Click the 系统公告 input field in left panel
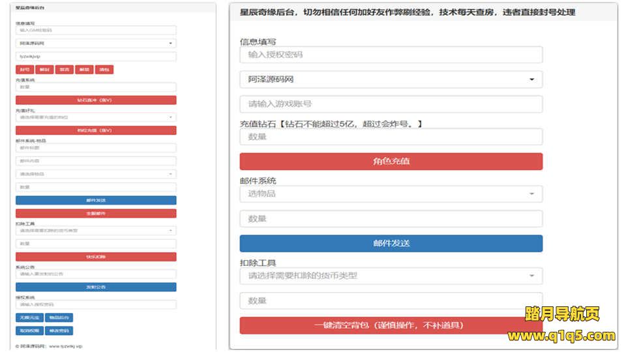 (96, 274)
